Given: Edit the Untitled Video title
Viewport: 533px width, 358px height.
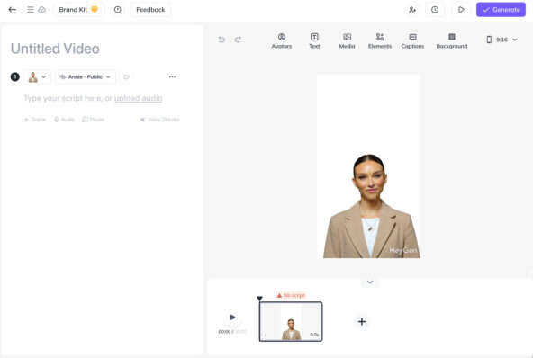Looking at the screenshot, I should tap(55, 49).
